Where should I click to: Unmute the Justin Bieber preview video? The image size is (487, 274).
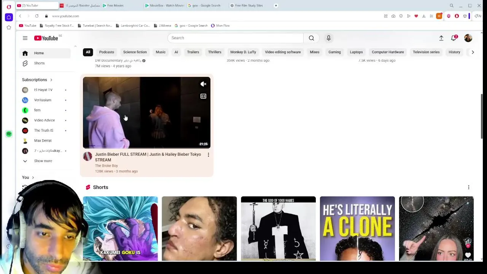tap(203, 84)
